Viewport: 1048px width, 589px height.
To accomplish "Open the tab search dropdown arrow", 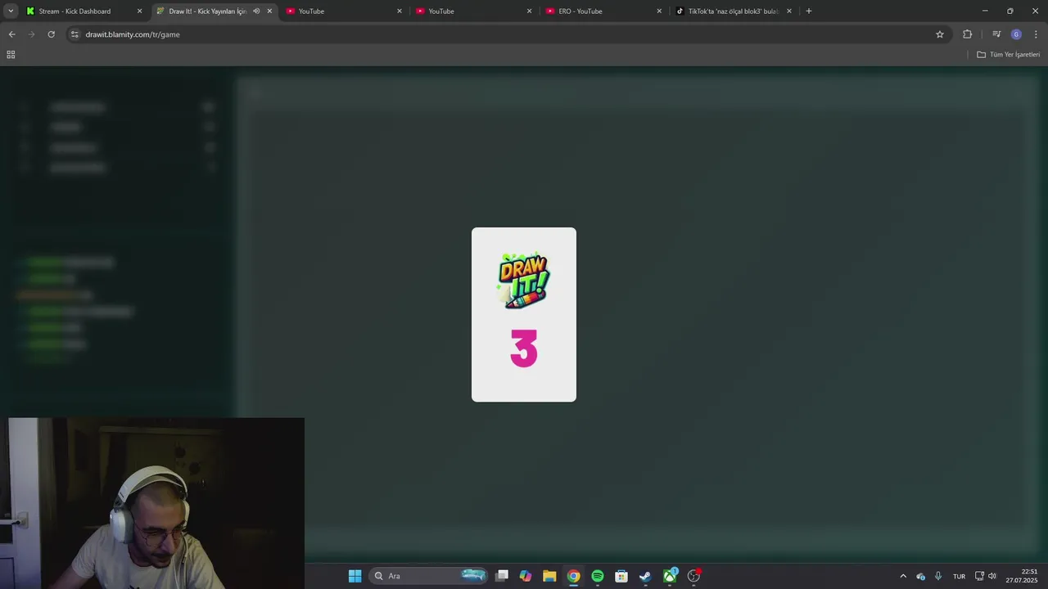I will tap(11, 11).
